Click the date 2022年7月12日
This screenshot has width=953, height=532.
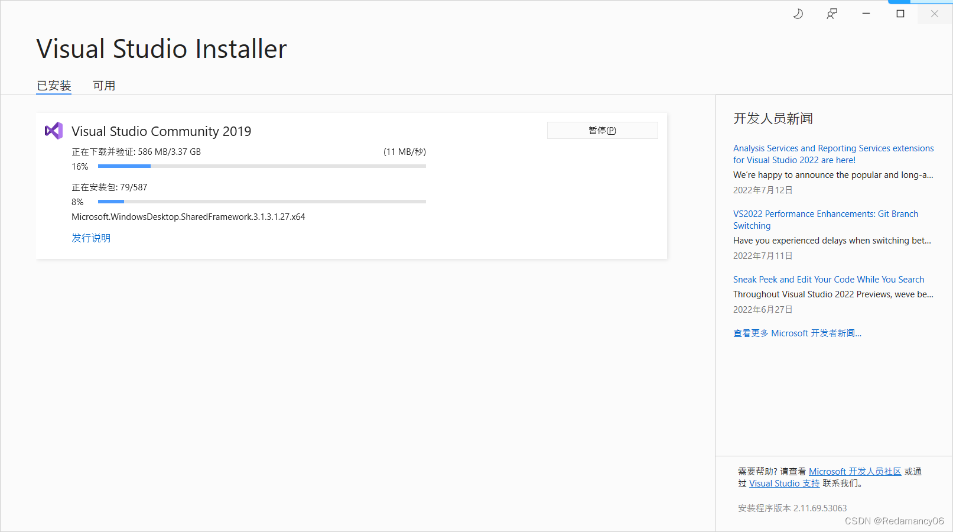pyautogui.click(x=763, y=190)
